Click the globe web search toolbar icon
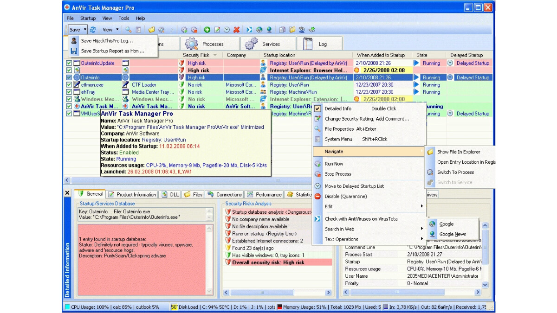 pos(259,30)
